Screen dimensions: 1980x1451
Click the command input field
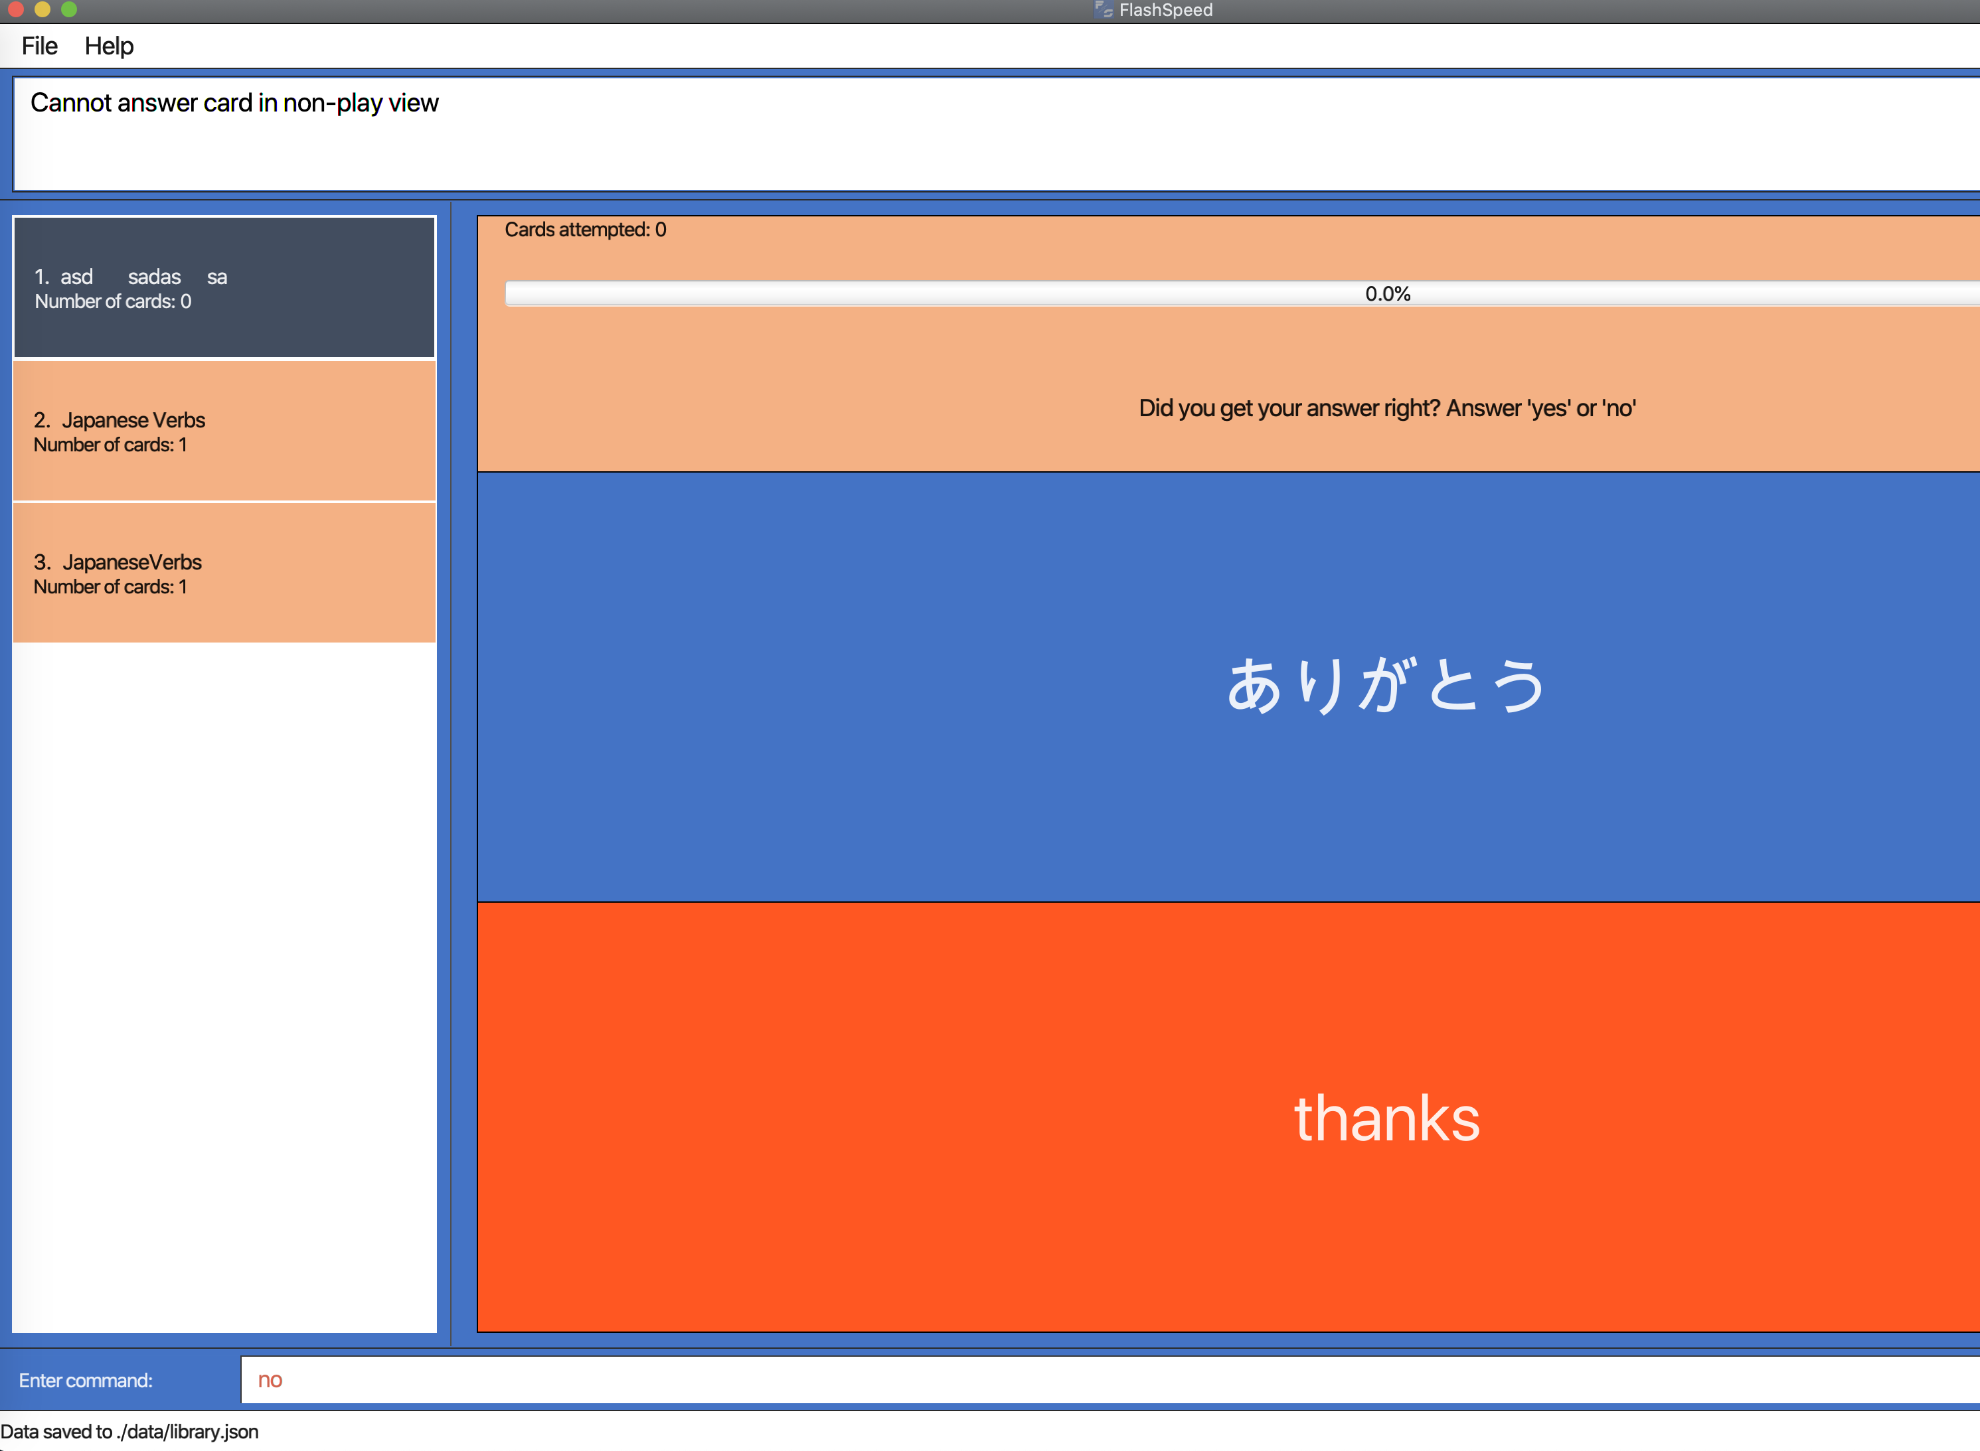click(x=1107, y=1380)
